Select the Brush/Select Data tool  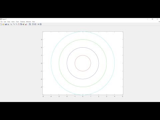click(x=26, y=24)
